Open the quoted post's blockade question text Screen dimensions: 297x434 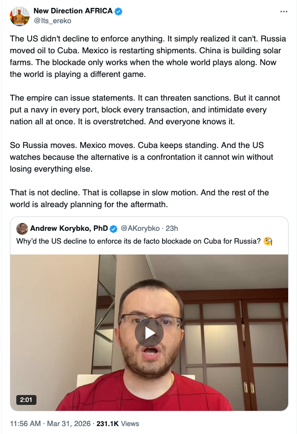pyautogui.click(x=139, y=242)
